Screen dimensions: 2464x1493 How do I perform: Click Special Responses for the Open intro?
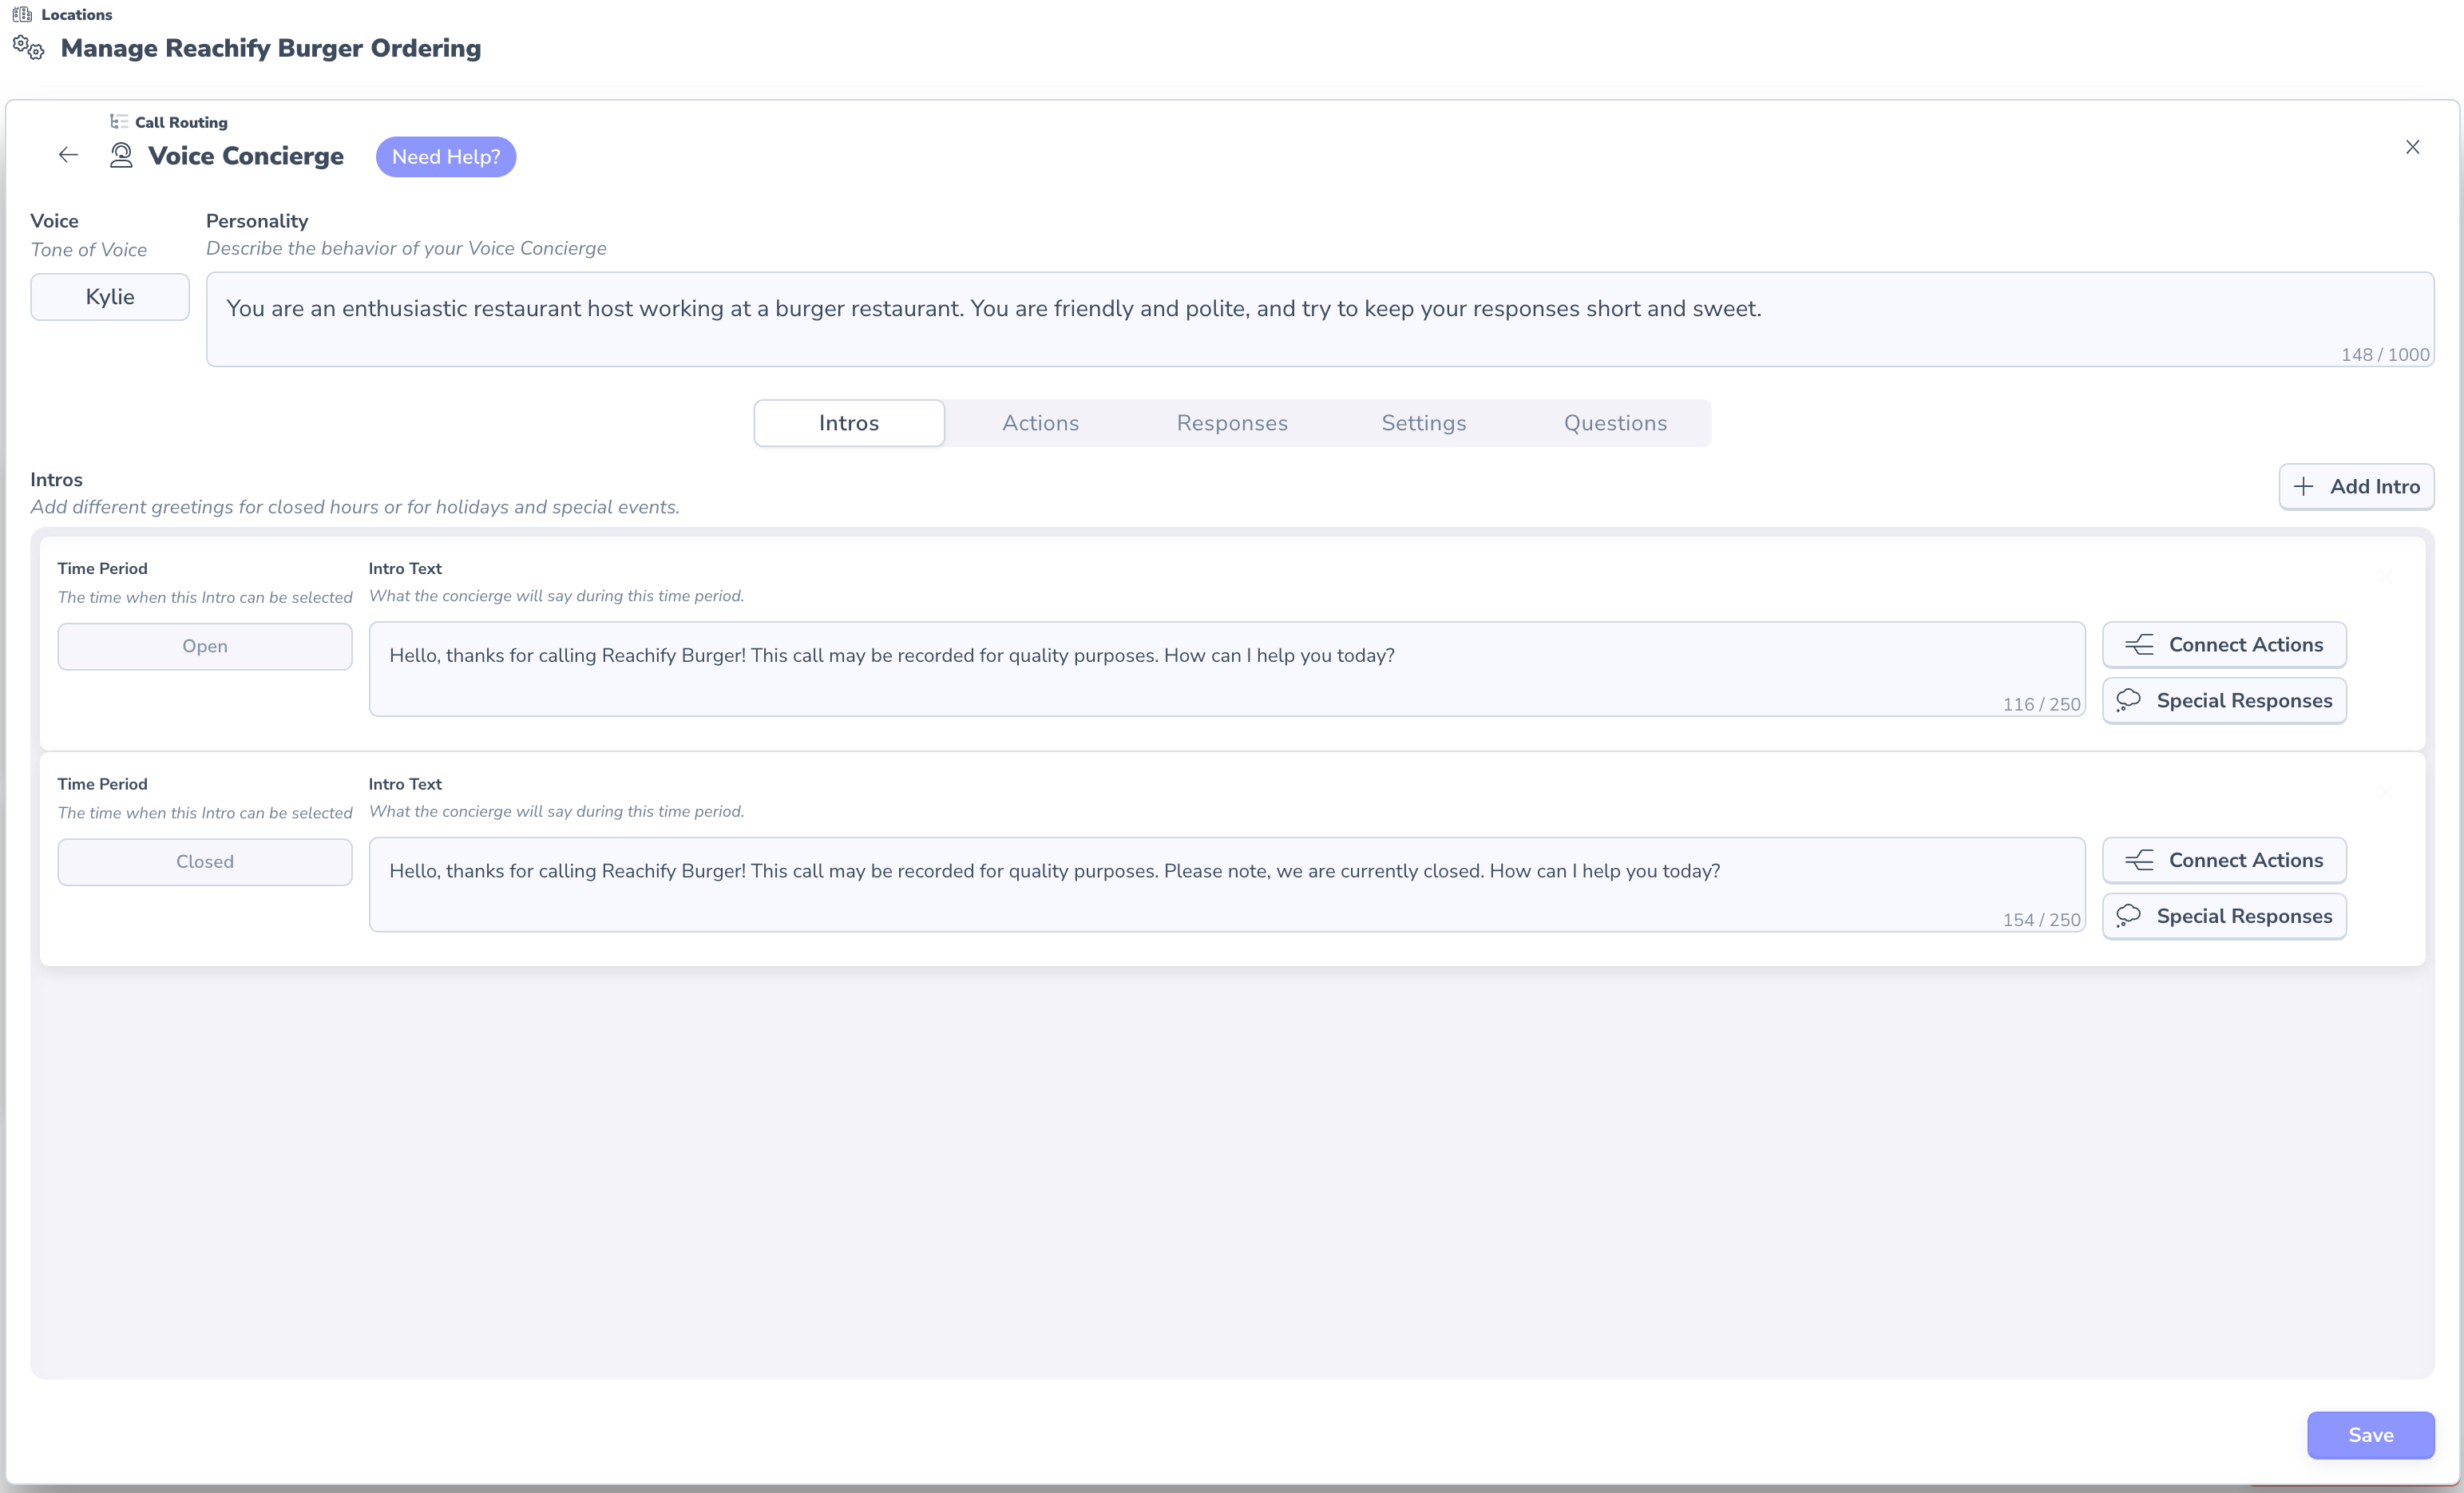(2224, 701)
